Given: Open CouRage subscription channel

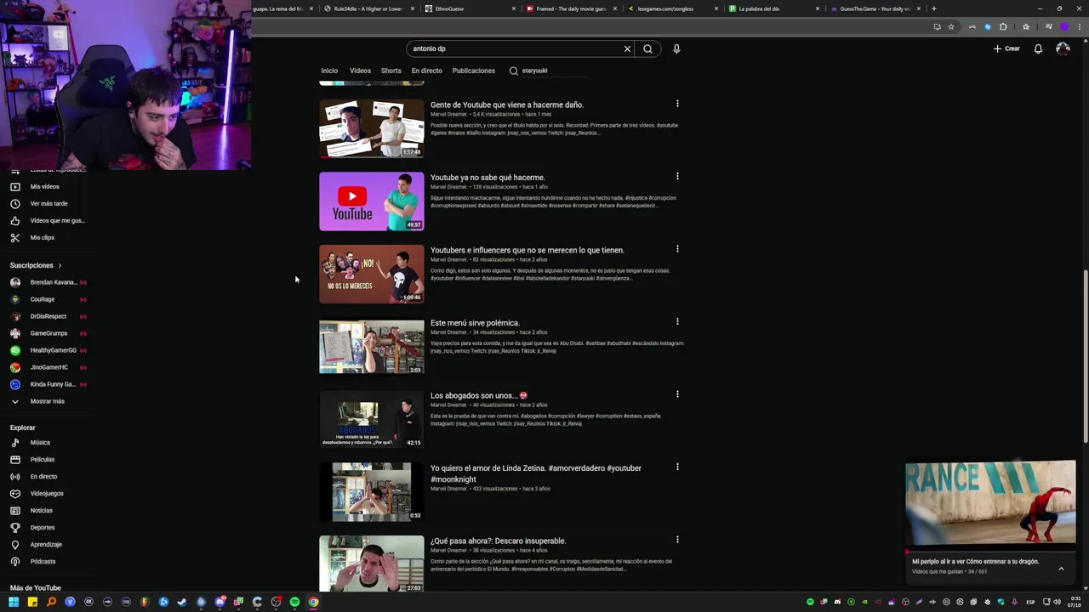Looking at the screenshot, I should click(47, 299).
